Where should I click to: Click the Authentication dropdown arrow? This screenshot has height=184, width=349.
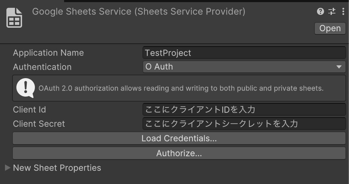click(339, 67)
